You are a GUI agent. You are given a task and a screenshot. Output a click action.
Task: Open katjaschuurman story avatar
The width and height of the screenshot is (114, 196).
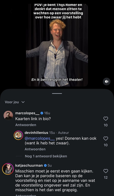tap(8, 169)
